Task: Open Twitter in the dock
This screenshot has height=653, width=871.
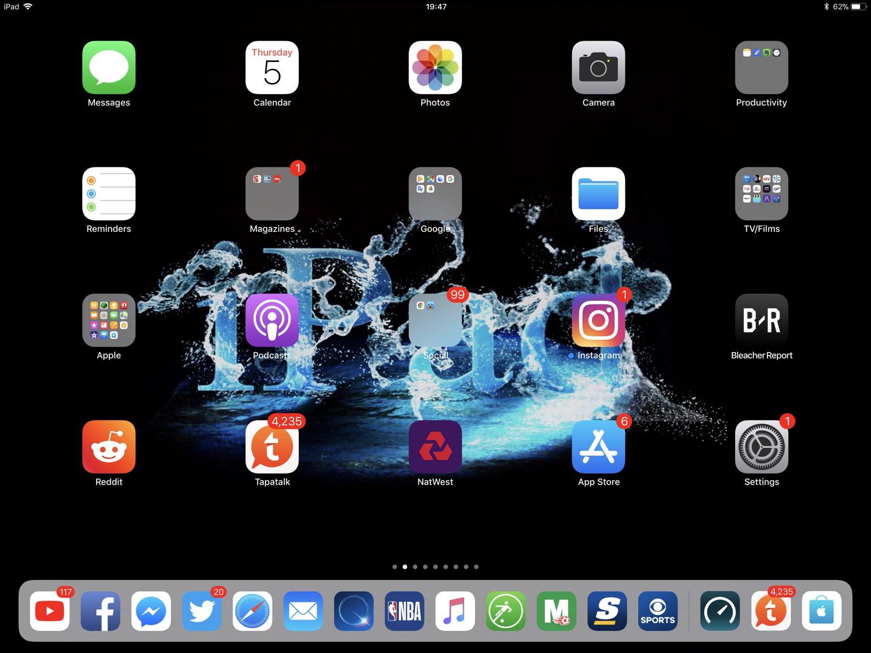Action: [202, 611]
